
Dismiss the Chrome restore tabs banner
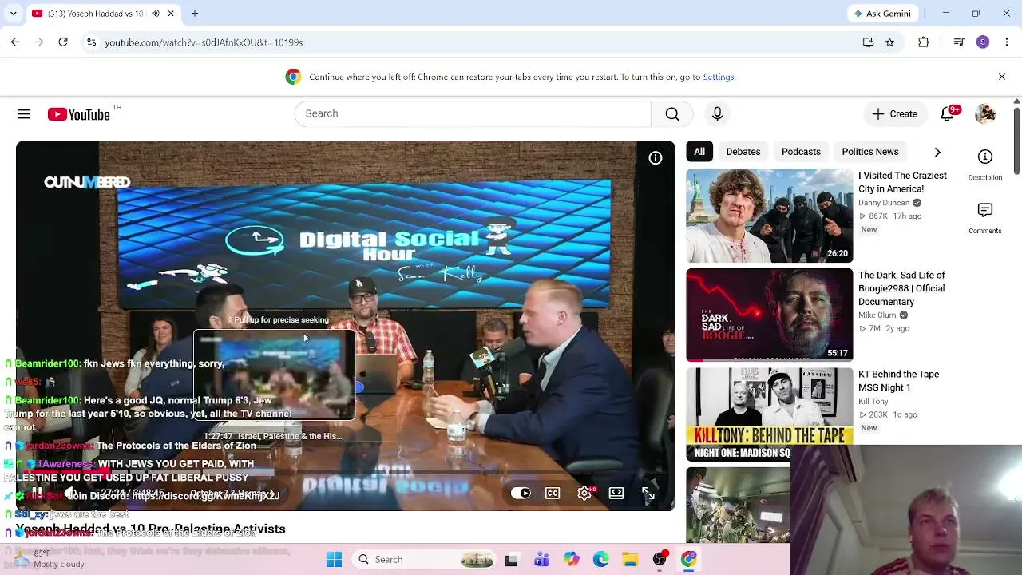(1002, 77)
